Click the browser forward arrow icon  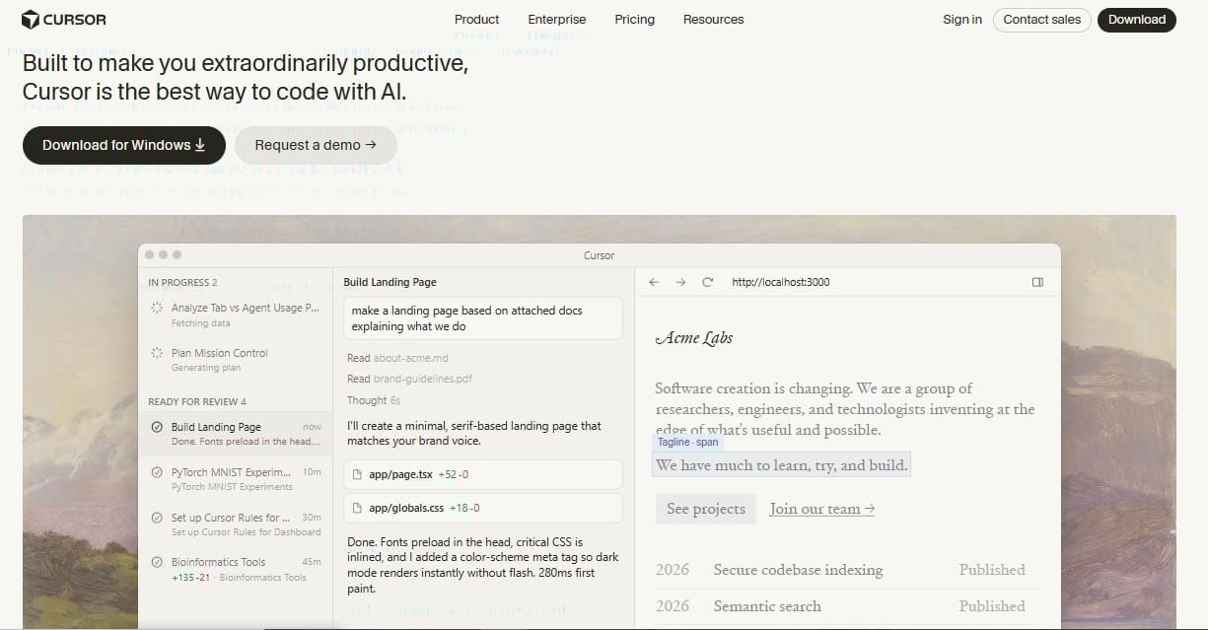tap(680, 282)
